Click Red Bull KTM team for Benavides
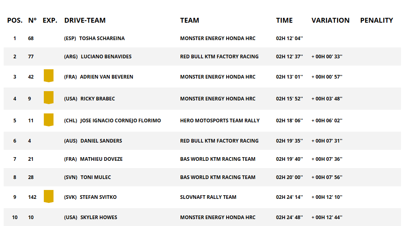This screenshot has height=226, width=405. click(x=219, y=57)
